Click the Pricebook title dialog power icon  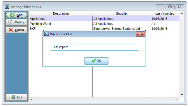(x=46, y=34)
